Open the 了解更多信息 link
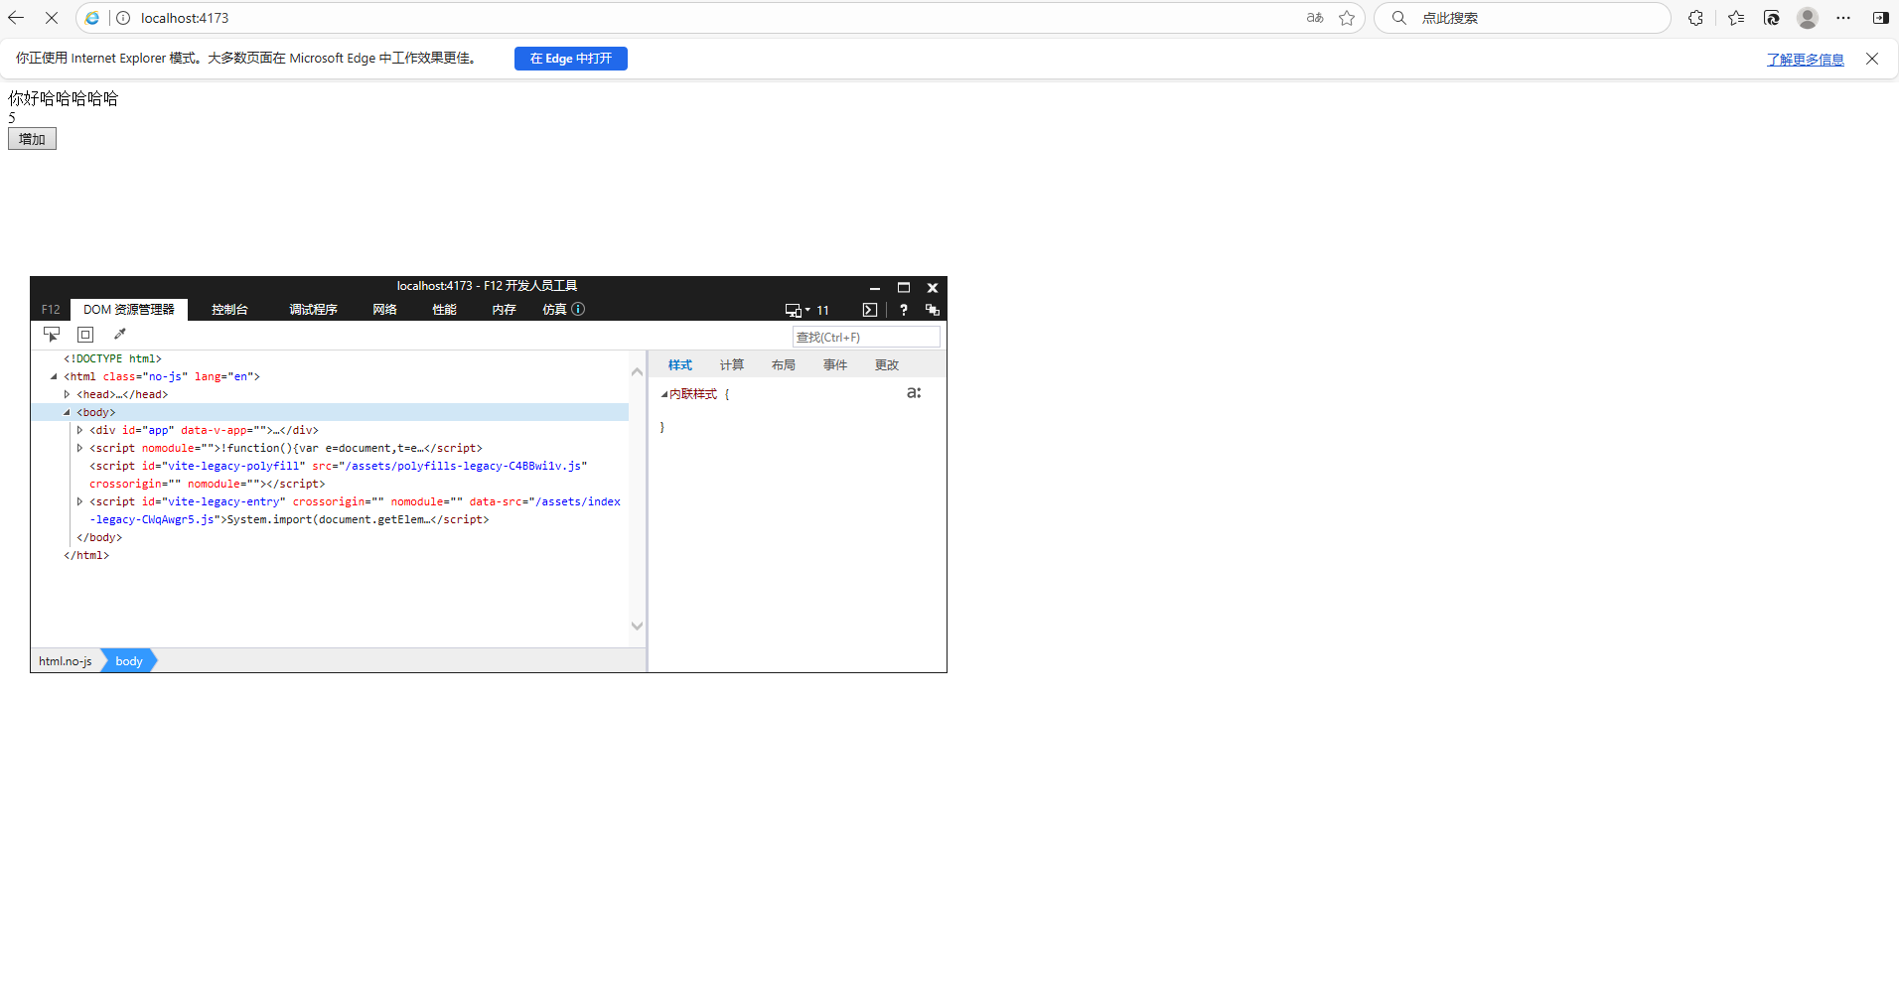The width and height of the screenshot is (1899, 985). 1806,60
